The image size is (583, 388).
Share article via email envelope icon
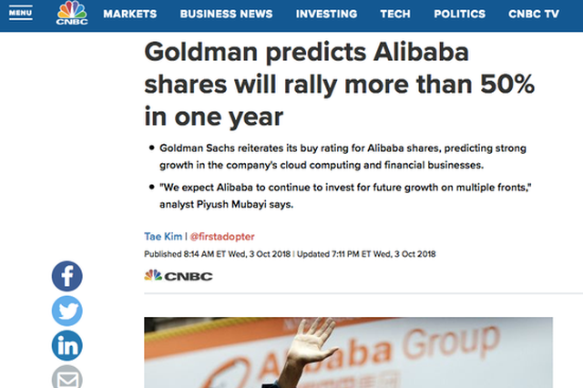pos(66,377)
